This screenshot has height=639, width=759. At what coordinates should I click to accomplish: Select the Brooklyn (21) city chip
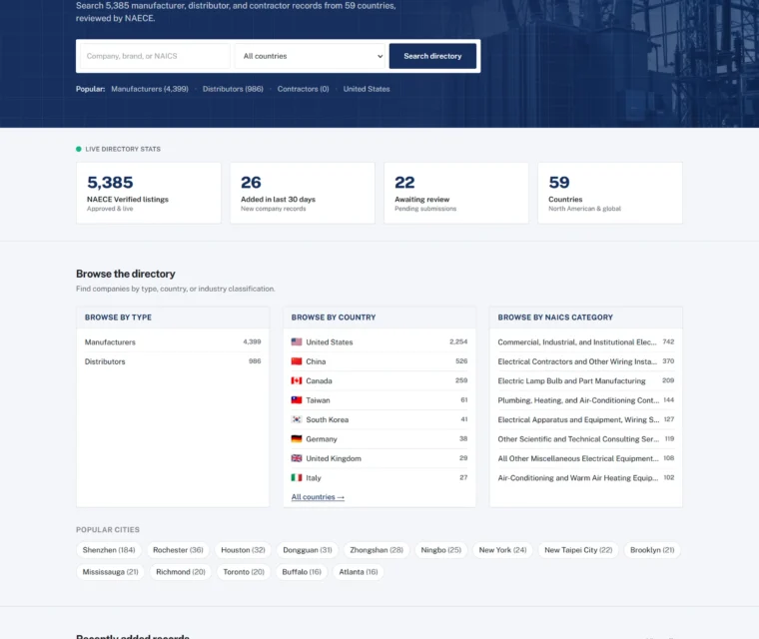click(x=652, y=550)
